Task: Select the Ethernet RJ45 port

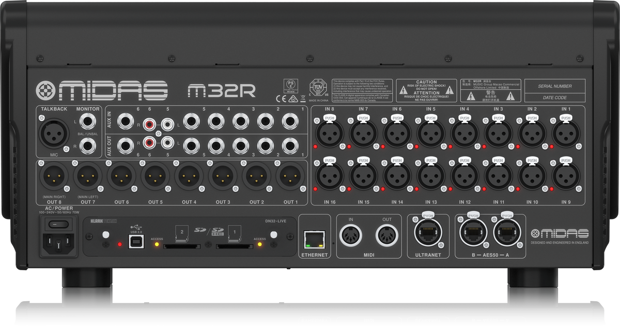Action: coord(314,239)
